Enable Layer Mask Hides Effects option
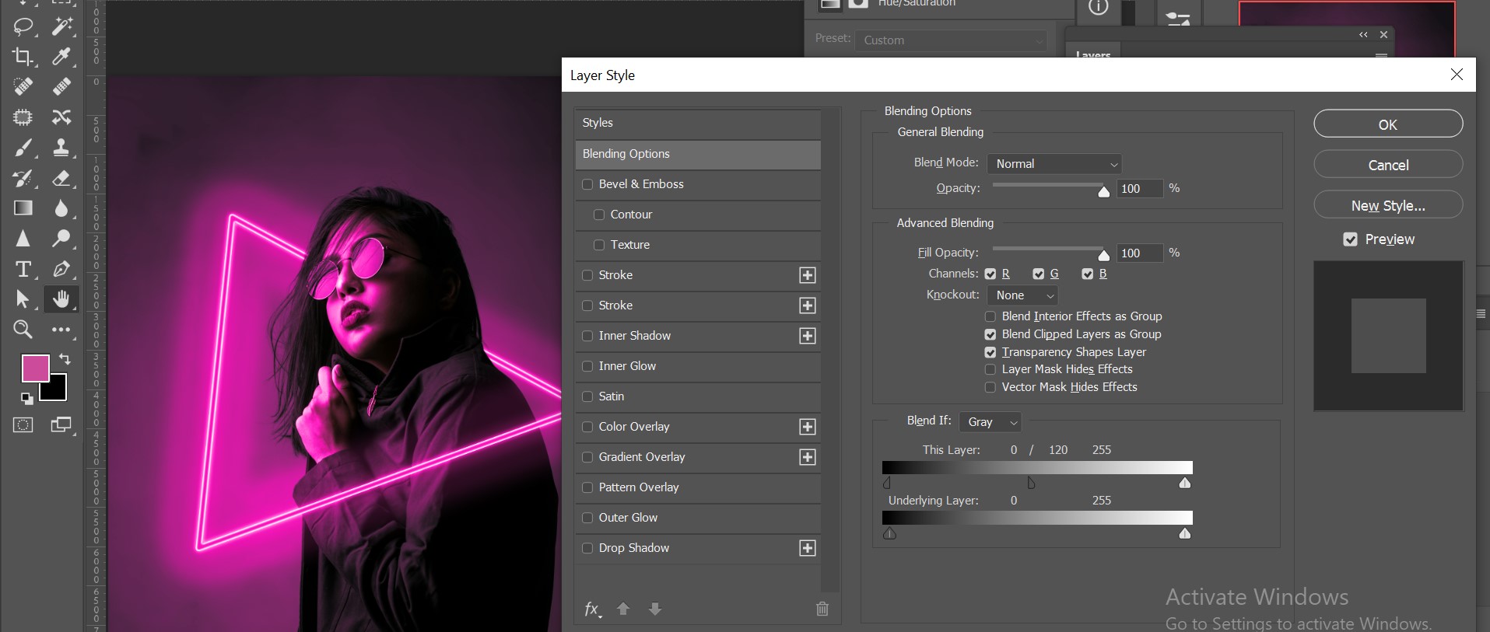Viewport: 1490px width, 632px height. (990, 369)
